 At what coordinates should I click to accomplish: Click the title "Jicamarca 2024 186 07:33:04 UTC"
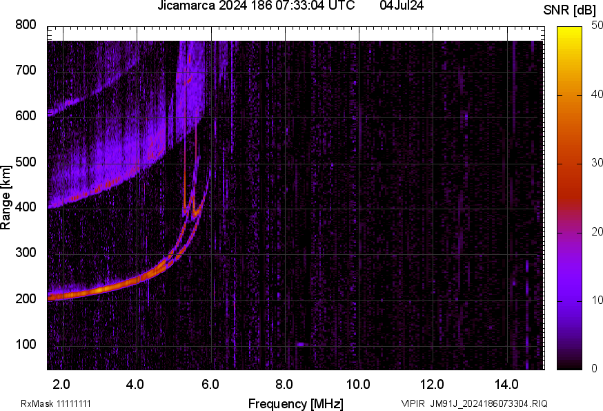pyautogui.click(x=256, y=6)
